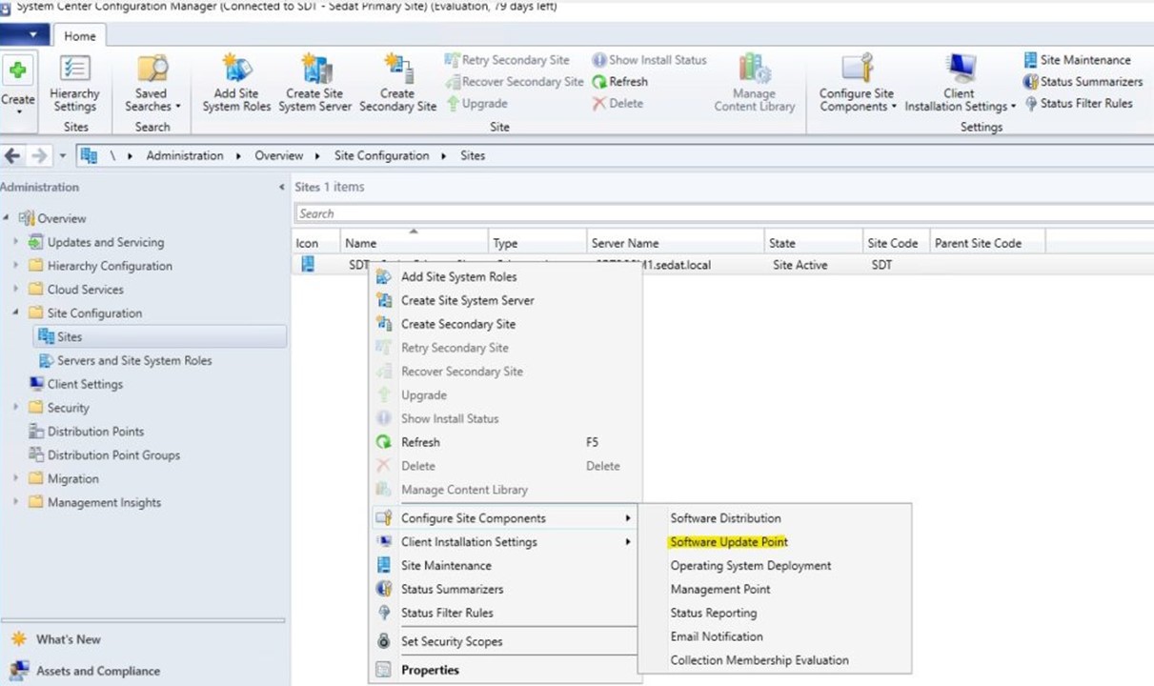Click Overview in breadcrumb path

278,155
